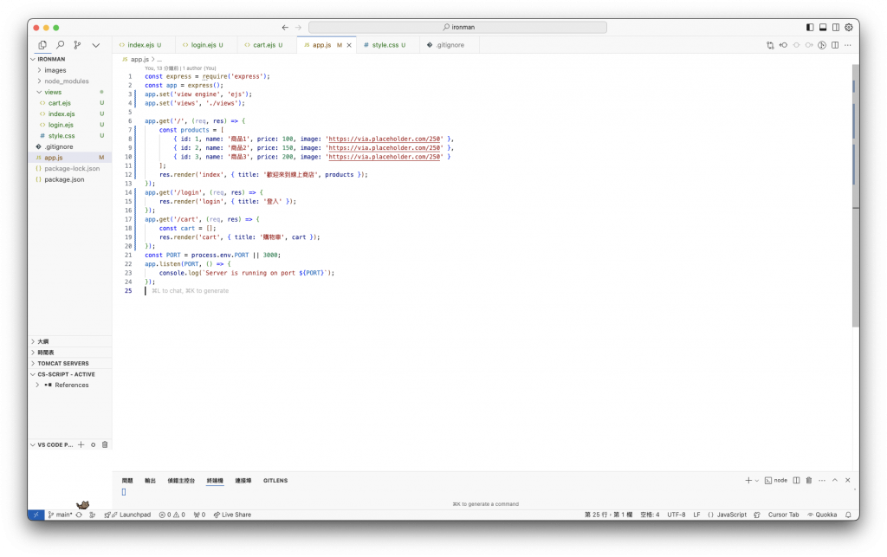The height and width of the screenshot is (557, 887).
Task: Open the Search view magnifier icon
Action: pos(60,45)
